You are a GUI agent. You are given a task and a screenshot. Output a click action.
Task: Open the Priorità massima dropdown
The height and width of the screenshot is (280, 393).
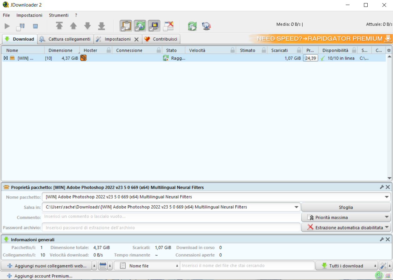[346, 217]
